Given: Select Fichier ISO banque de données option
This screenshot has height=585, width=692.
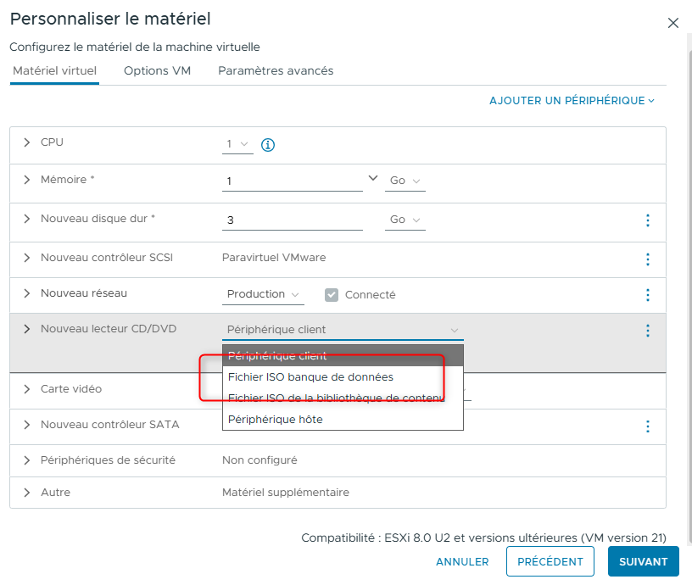Looking at the screenshot, I should (x=310, y=377).
